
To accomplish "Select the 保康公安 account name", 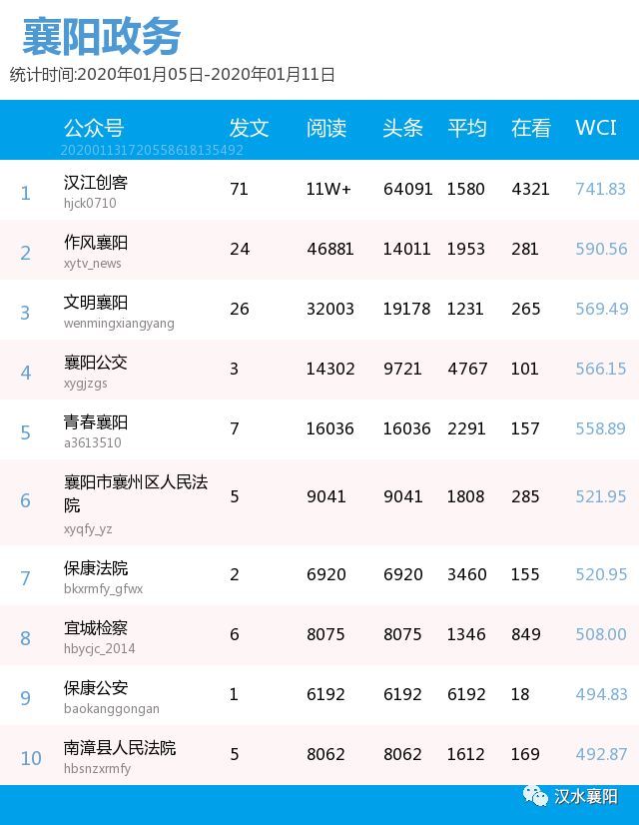I will (x=96, y=688).
